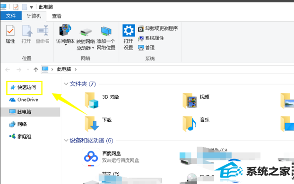Screen dimensions: 294x184
Task: Collapse the 文件夹 (7) group
Action: pyautogui.click(x=66, y=84)
